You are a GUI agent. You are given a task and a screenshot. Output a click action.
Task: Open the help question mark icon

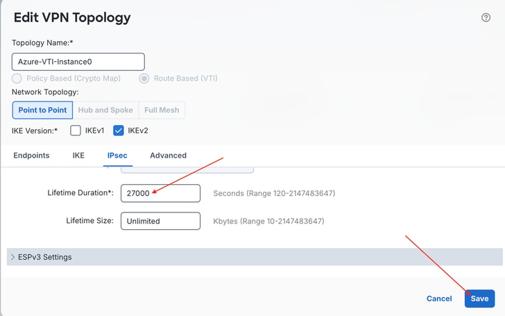(x=486, y=17)
